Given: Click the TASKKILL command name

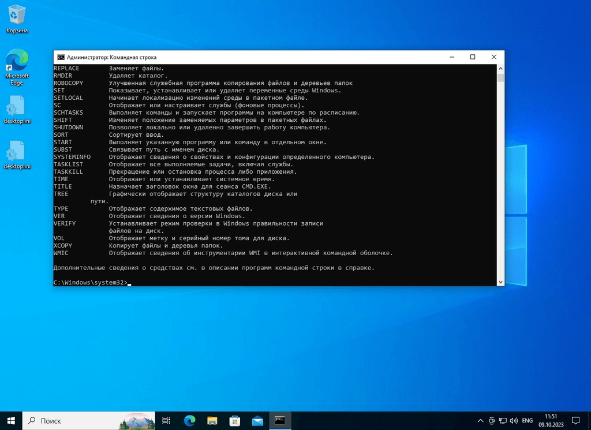Looking at the screenshot, I should tap(68, 171).
